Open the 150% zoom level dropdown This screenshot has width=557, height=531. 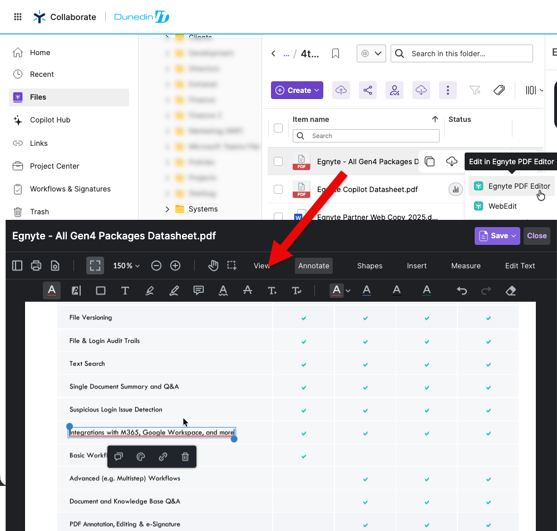click(x=126, y=265)
